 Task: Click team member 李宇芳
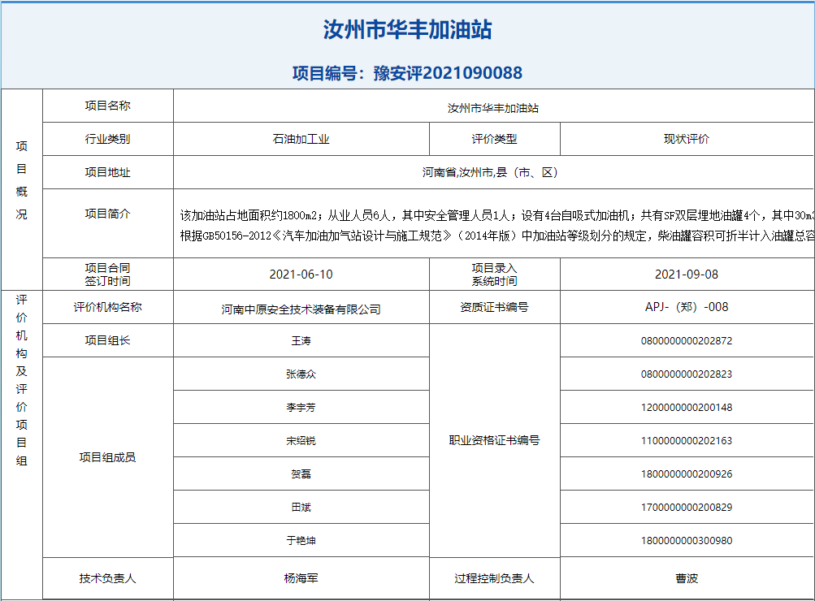pos(301,407)
